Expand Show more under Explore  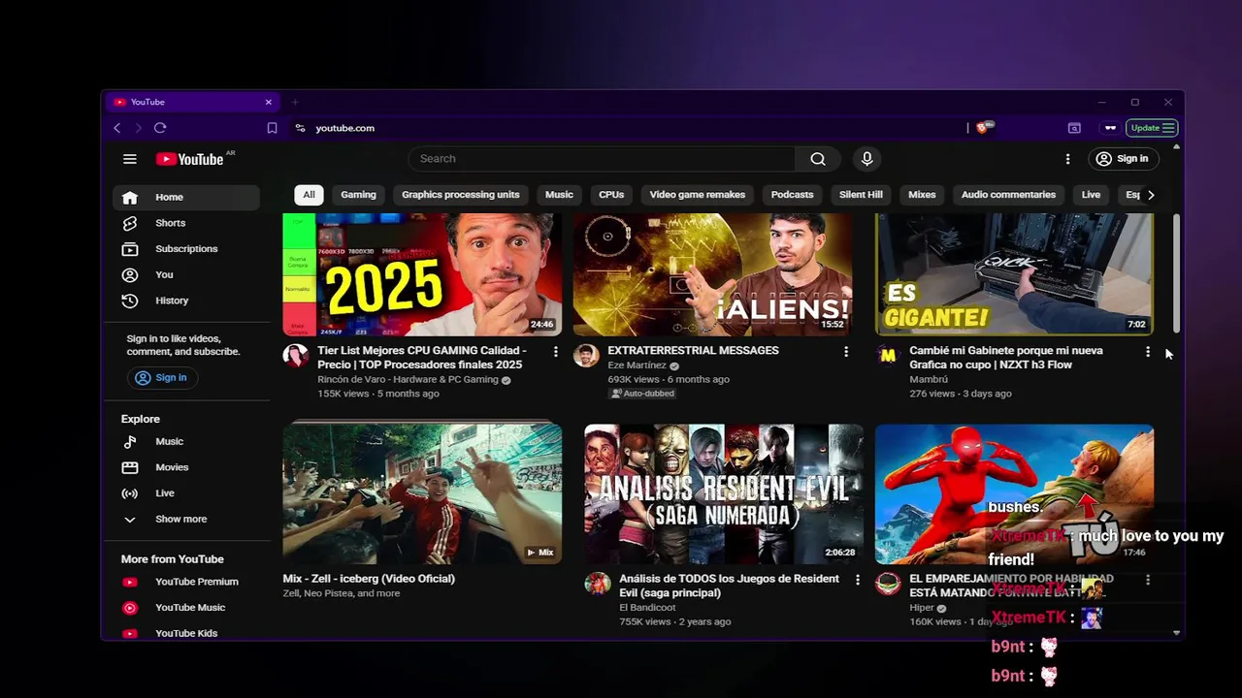(187, 519)
